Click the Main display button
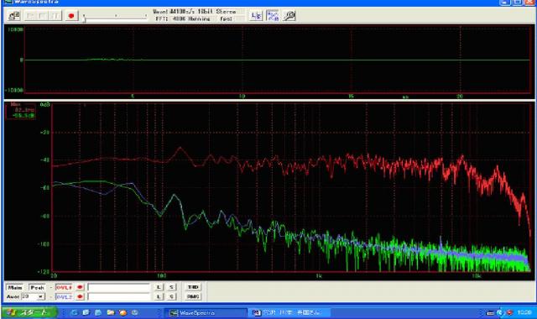 [15, 287]
